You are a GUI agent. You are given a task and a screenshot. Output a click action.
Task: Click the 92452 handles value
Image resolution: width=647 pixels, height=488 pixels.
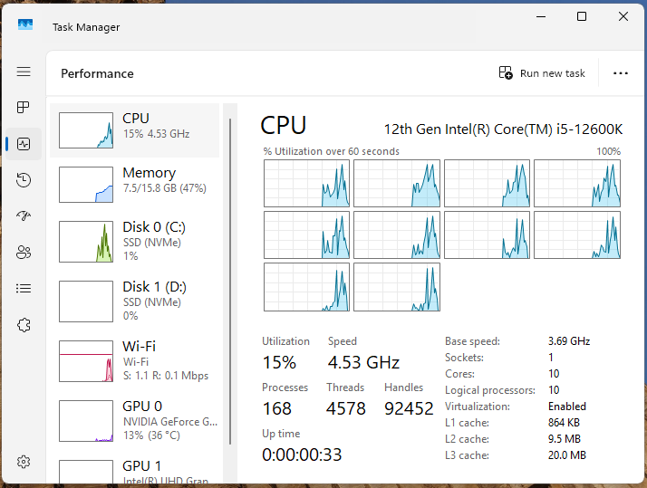(409, 409)
